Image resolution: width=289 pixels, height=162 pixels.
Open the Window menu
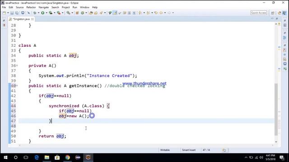(x=84, y=7)
